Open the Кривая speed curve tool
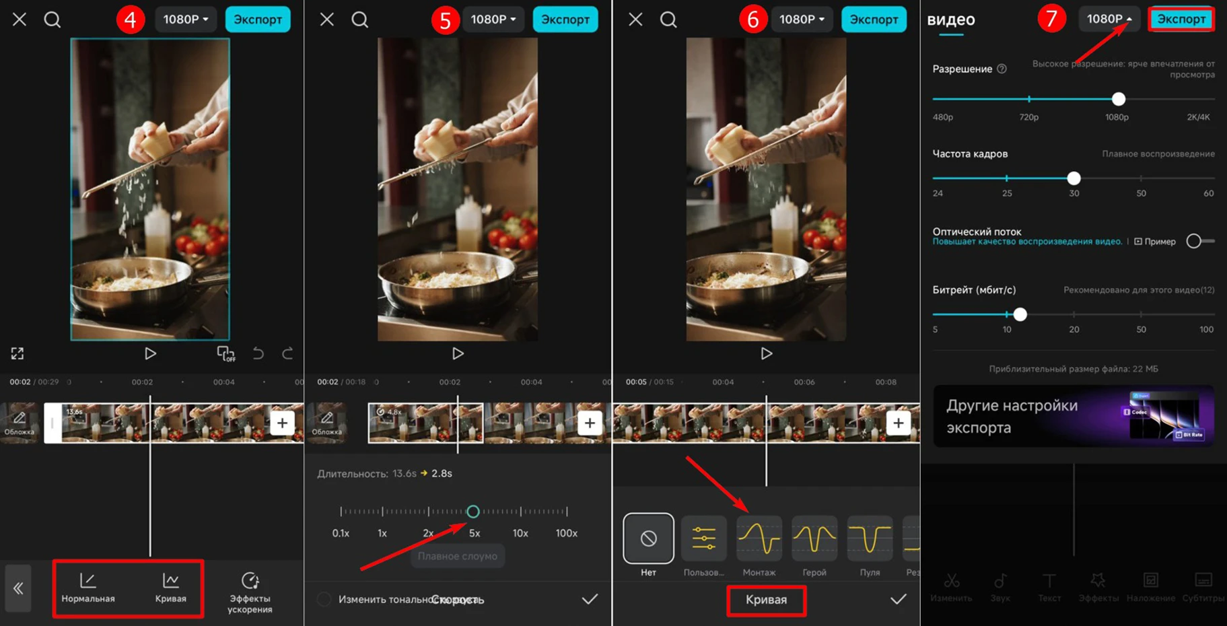1227x626 pixels. click(x=171, y=588)
